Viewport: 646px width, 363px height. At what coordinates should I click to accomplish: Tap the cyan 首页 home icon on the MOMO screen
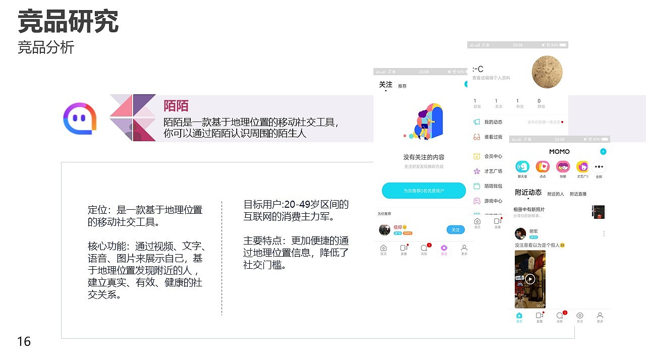519,317
